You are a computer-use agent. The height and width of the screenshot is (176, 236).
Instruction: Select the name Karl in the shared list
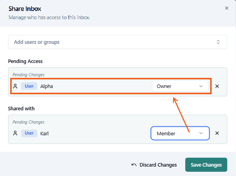click(x=44, y=133)
